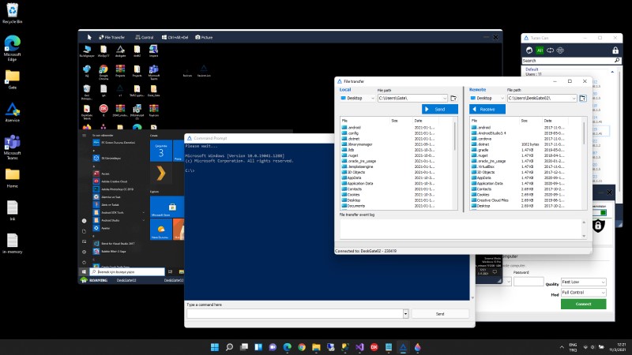Open command history dropdown in Command Prompt
This screenshot has height=355, width=632.
click(405, 313)
